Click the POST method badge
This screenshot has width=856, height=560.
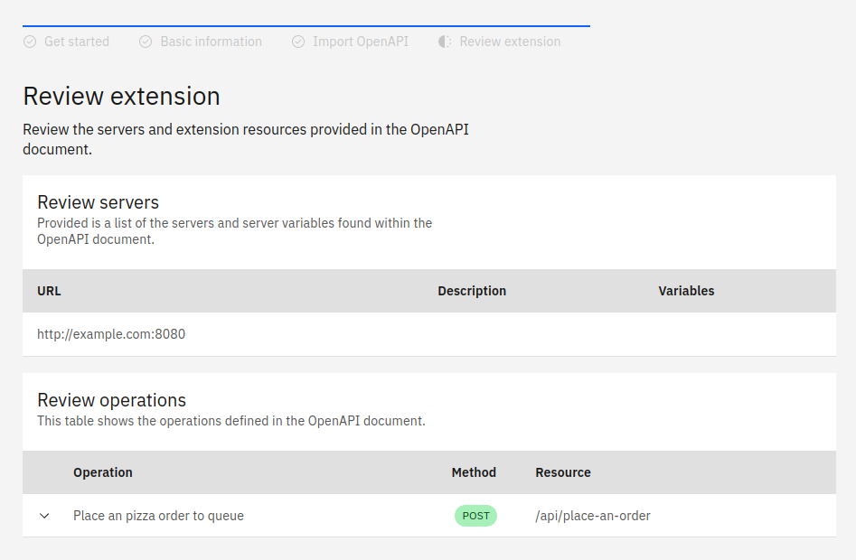(475, 516)
